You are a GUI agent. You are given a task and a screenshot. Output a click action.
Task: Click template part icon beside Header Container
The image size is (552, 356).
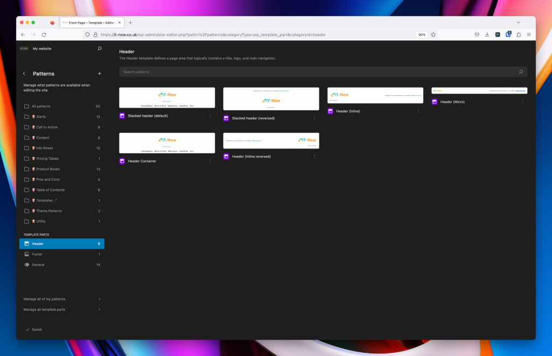coord(122,161)
